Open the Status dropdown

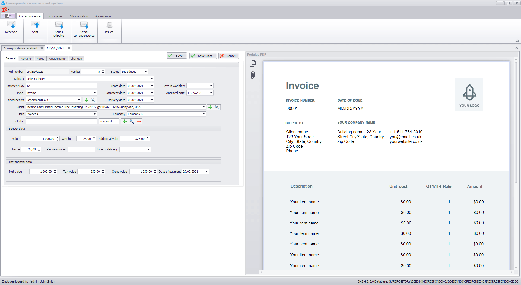point(145,72)
